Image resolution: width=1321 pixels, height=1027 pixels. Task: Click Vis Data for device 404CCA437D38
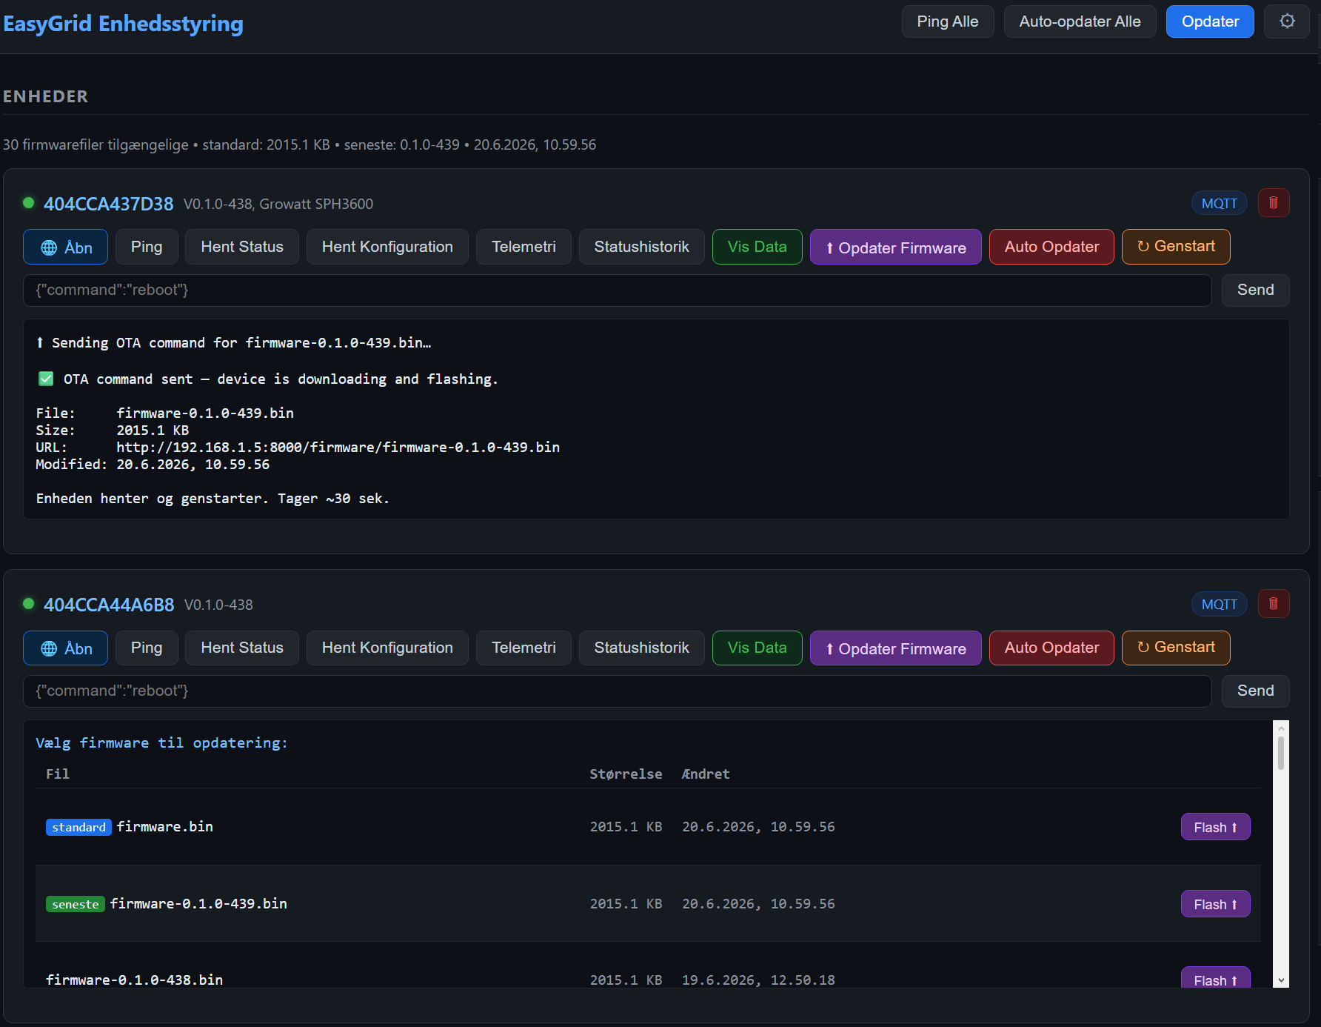(757, 247)
